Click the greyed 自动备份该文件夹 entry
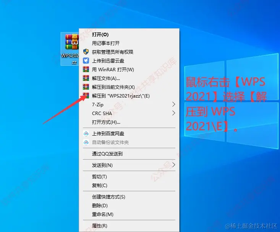The height and width of the screenshot is (232, 280). point(129,142)
